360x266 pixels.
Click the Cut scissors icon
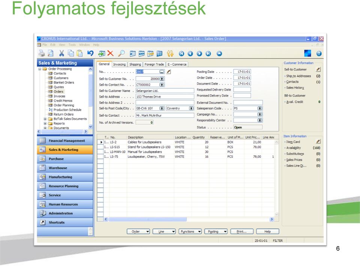61,53
